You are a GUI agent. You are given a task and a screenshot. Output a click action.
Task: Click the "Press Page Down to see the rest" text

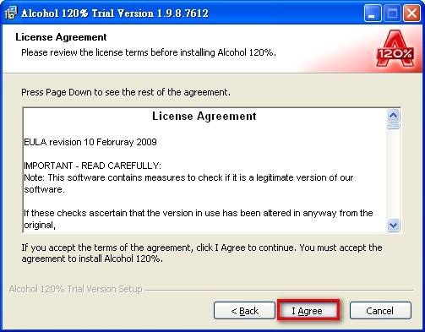click(x=126, y=92)
